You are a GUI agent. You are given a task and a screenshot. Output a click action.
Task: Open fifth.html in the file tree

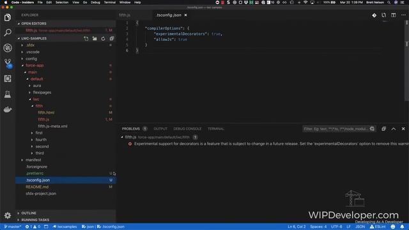[46, 112]
